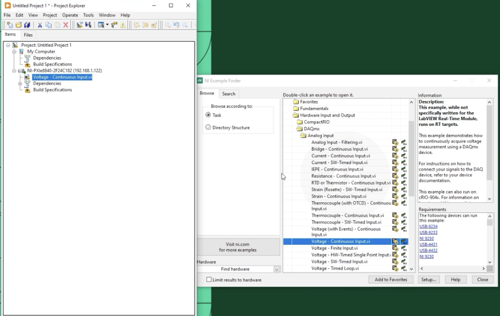Click the red Delete X icon
The width and height of the screenshot is (500, 316).
pos(66,25)
